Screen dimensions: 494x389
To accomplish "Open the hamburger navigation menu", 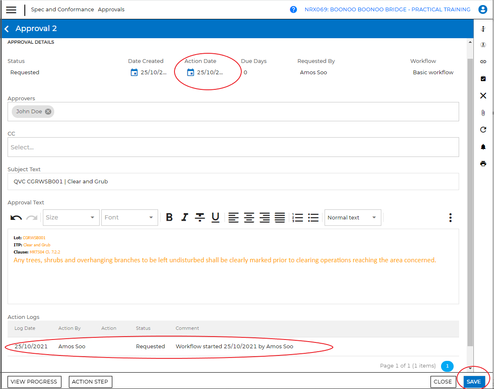I will pyautogui.click(x=11, y=10).
